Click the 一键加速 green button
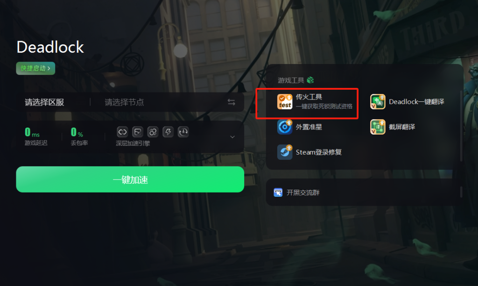The height and width of the screenshot is (286, 478). click(x=130, y=179)
